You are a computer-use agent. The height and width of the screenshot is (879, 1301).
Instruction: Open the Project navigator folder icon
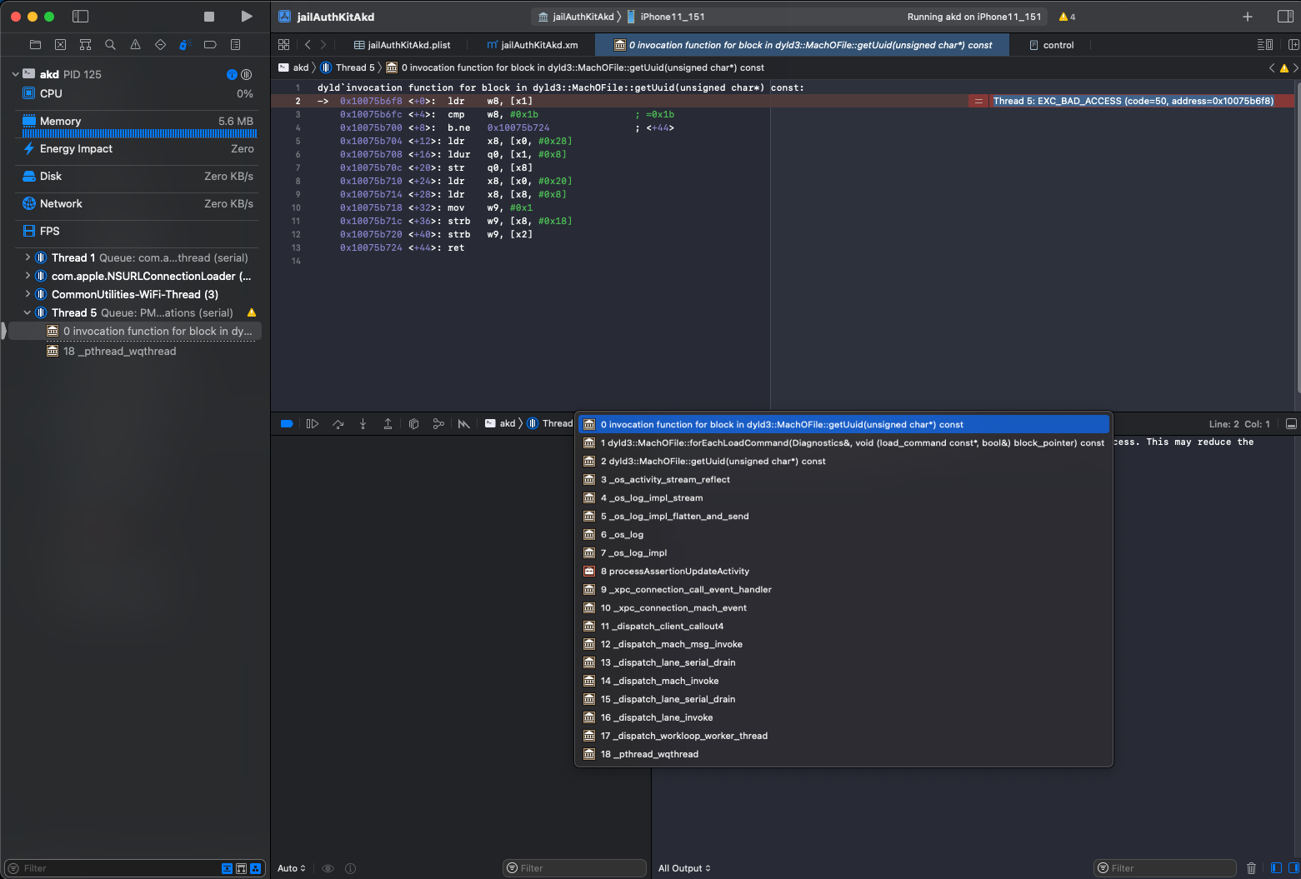(x=35, y=45)
